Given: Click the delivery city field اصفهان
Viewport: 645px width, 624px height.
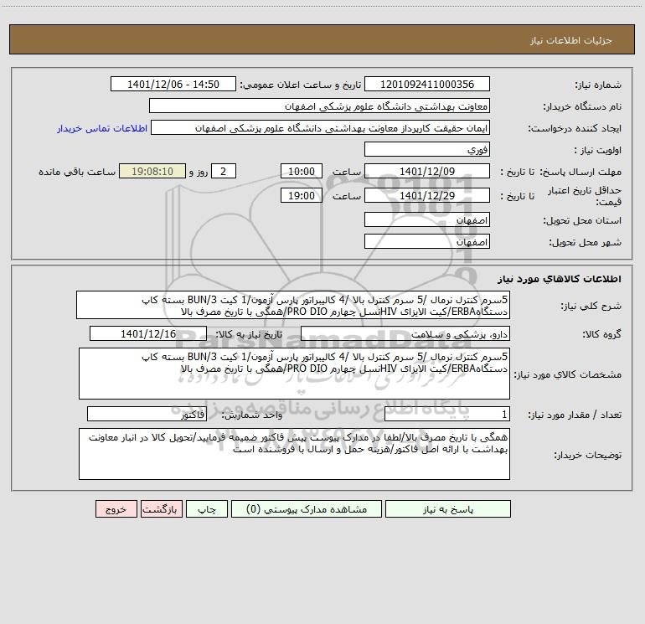Looking at the screenshot, I should tap(427, 241).
